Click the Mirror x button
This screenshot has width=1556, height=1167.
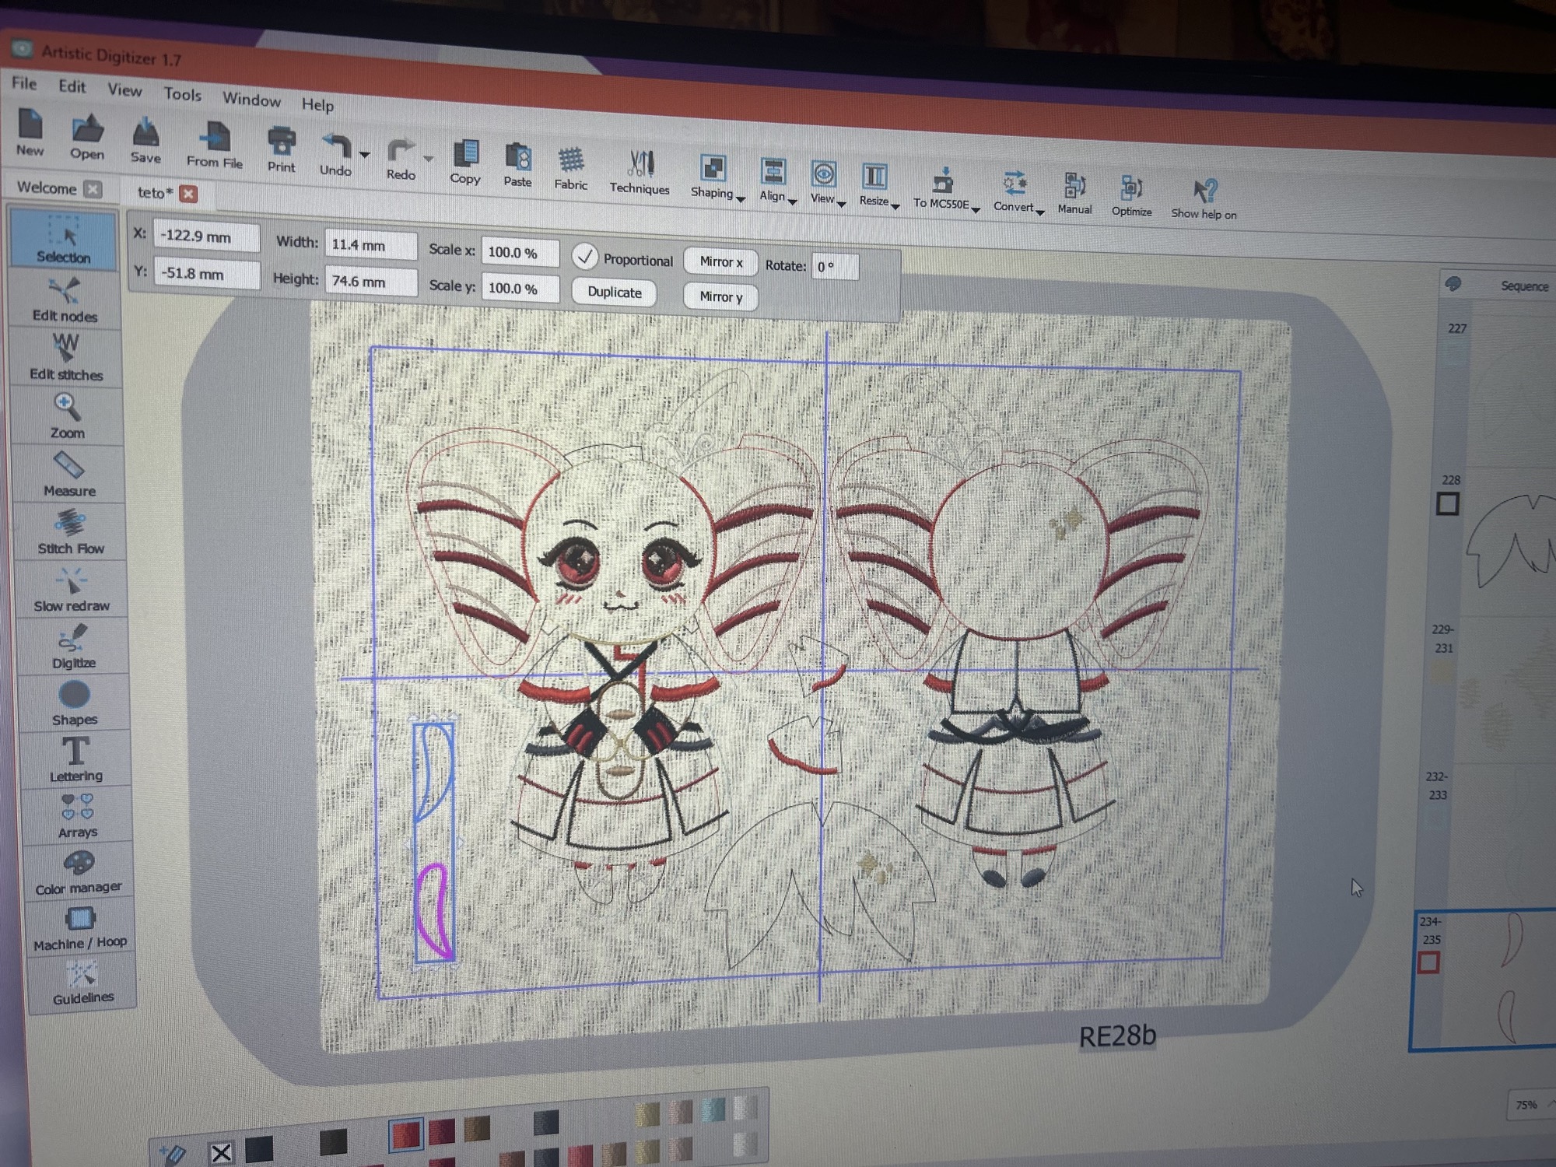coord(720,262)
